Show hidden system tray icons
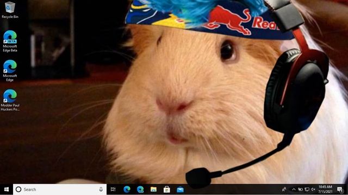The width and height of the screenshot is (348, 195). [x=294, y=190]
